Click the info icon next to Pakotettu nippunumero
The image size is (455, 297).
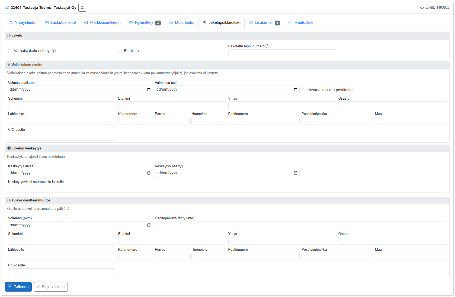[x=267, y=46]
